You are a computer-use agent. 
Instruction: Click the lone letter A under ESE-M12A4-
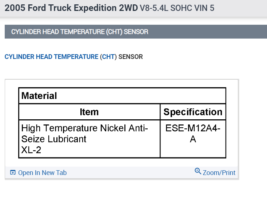(x=193, y=139)
